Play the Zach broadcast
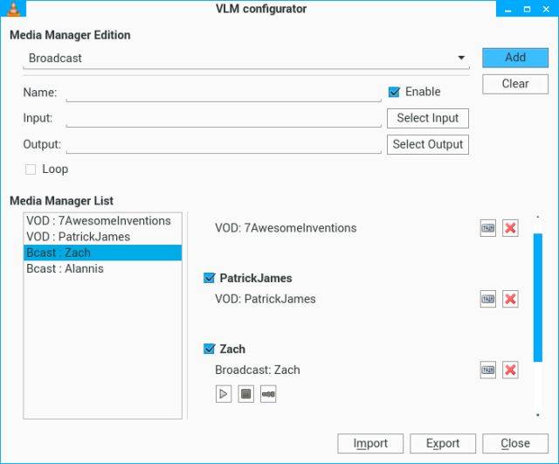559x464 pixels. coord(224,394)
